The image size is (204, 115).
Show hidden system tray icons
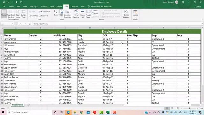150,112
